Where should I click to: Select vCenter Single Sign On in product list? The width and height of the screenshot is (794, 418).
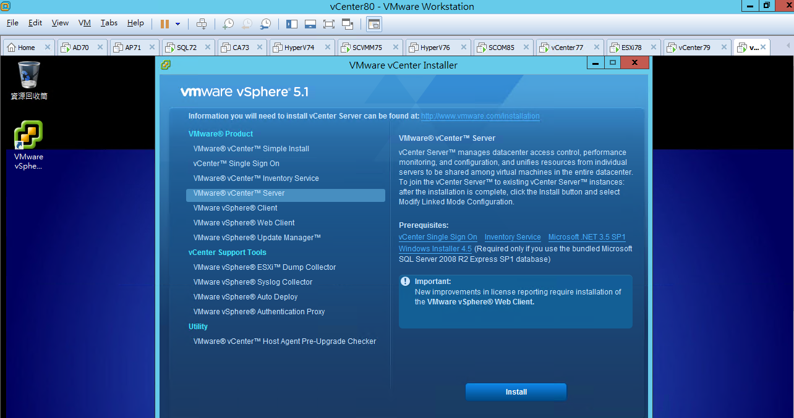point(236,164)
